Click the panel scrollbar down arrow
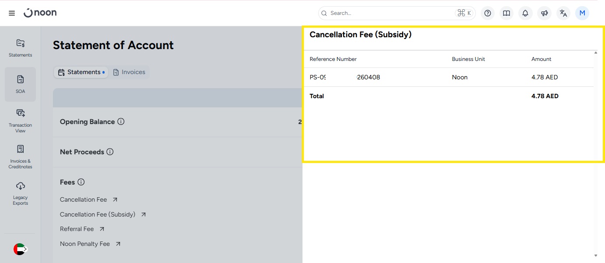605x263 pixels. tap(595, 256)
